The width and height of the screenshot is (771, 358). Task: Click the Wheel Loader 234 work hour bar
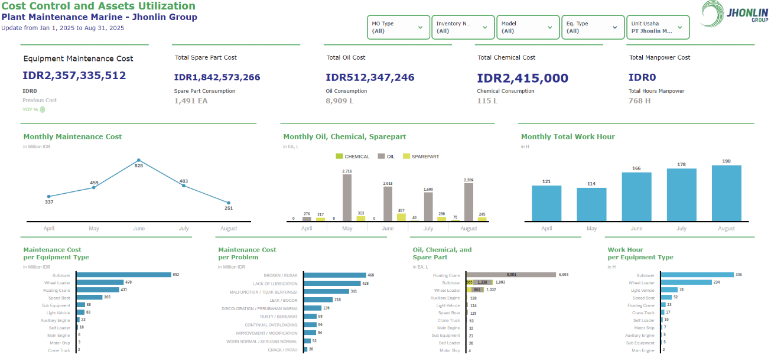click(x=686, y=282)
